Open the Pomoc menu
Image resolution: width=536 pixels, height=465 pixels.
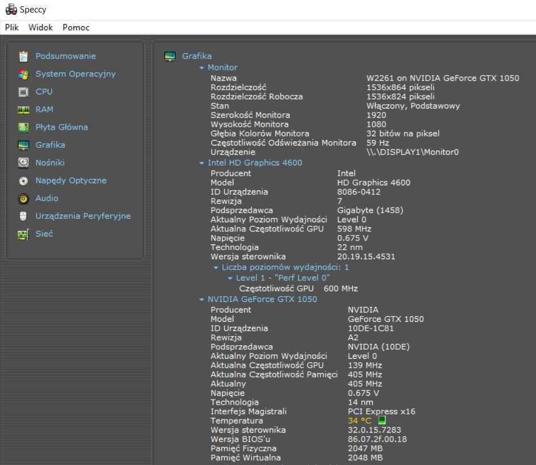(76, 28)
